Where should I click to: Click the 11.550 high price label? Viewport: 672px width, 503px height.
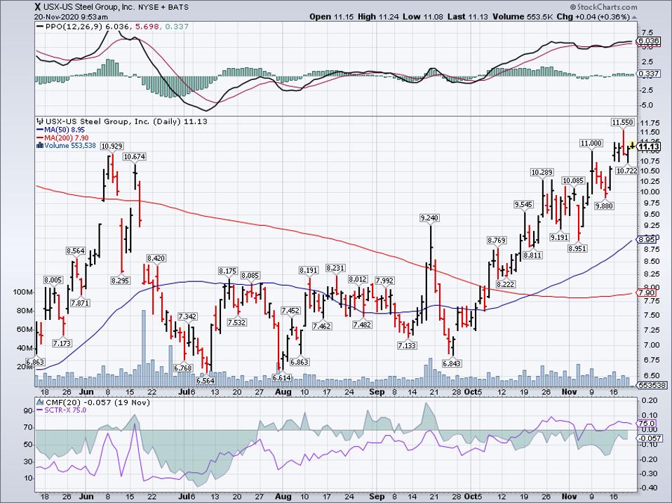click(622, 122)
